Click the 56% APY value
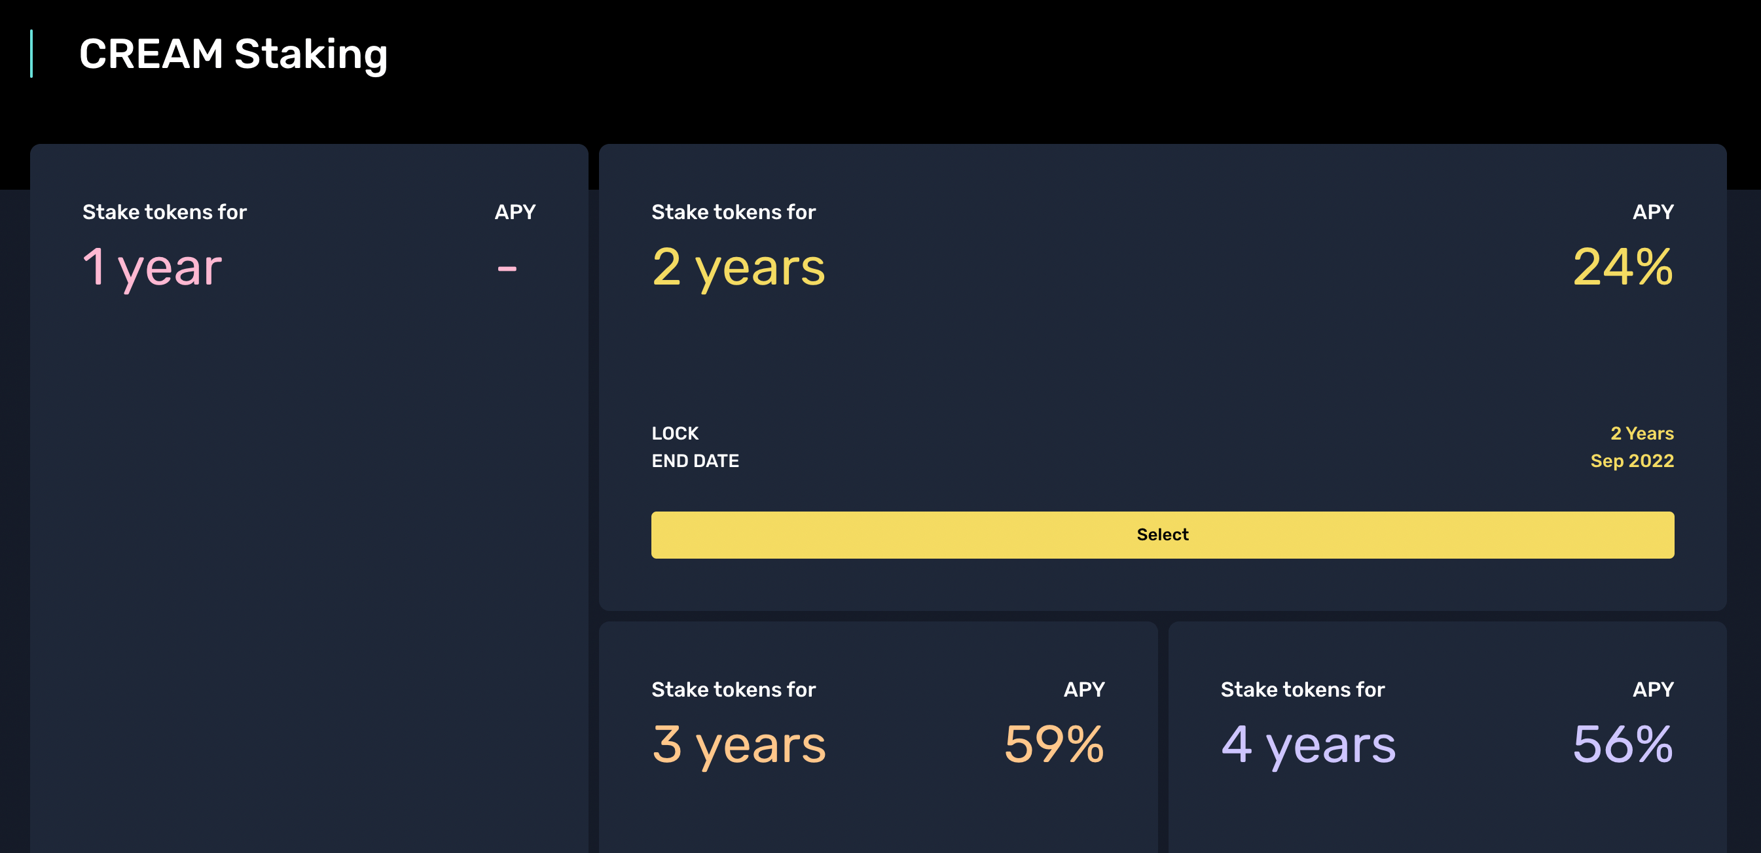The height and width of the screenshot is (853, 1761). (x=1623, y=744)
